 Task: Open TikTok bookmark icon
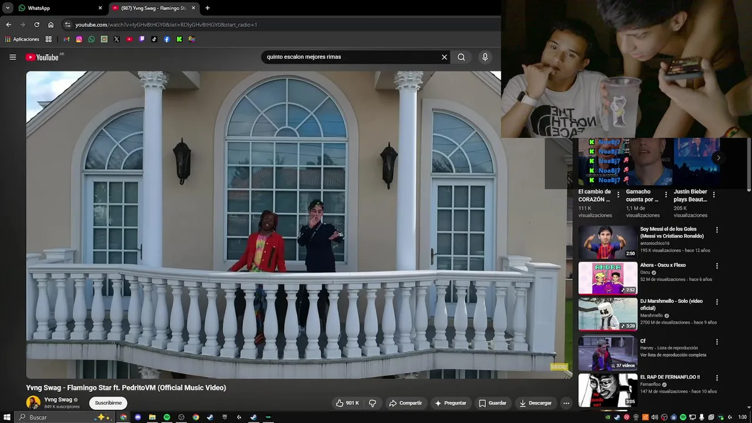(154, 39)
